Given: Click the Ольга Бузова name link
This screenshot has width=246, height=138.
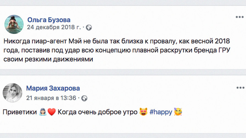Looking at the screenshot, I should [x=49, y=20].
